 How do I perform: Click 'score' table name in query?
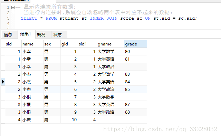[127, 18]
